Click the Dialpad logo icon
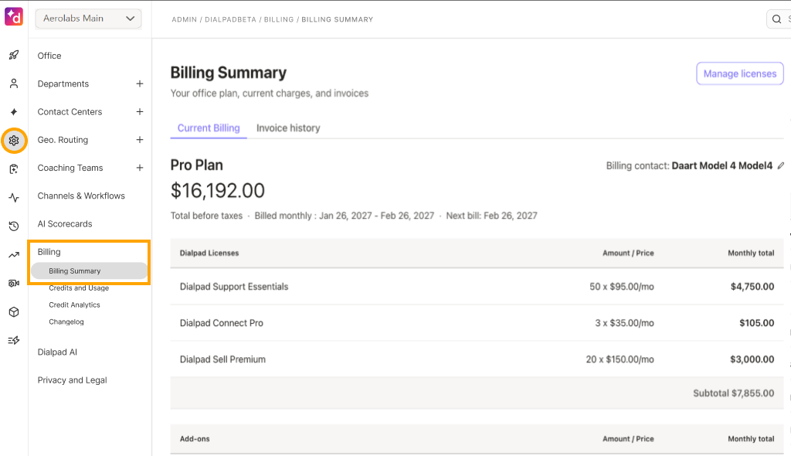This screenshot has height=456, width=791. (x=14, y=17)
